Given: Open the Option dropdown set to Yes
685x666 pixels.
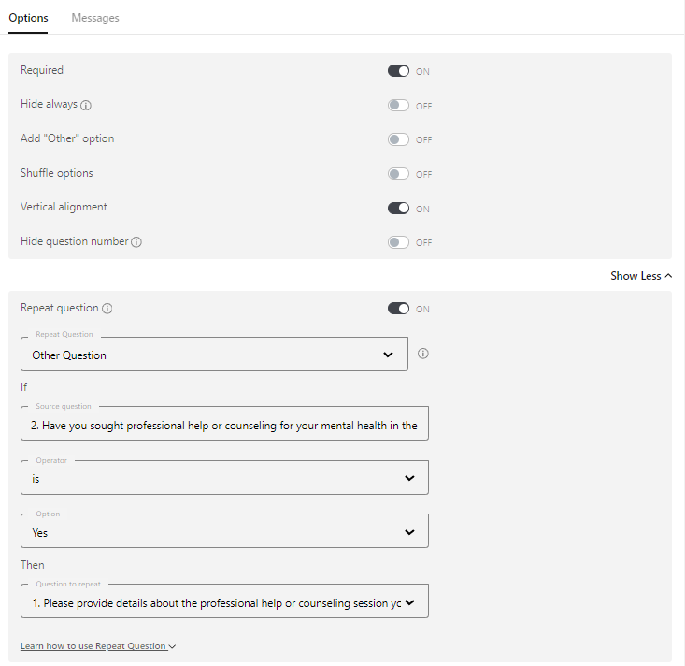Looking at the screenshot, I should [224, 531].
